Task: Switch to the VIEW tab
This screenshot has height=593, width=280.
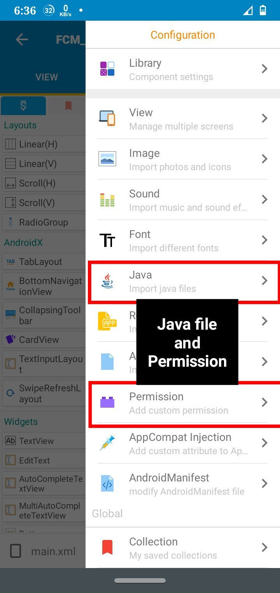Action: click(46, 77)
